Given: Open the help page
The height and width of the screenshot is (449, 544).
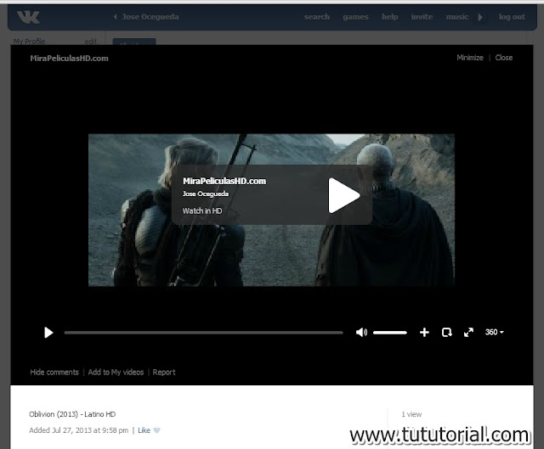Looking at the screenshot, I should point(389,17).
